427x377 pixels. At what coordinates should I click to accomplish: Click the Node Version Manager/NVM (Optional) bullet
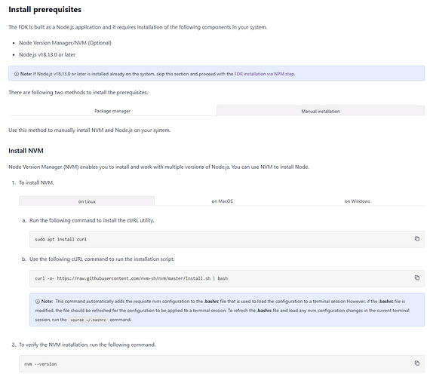pos(65,43)
